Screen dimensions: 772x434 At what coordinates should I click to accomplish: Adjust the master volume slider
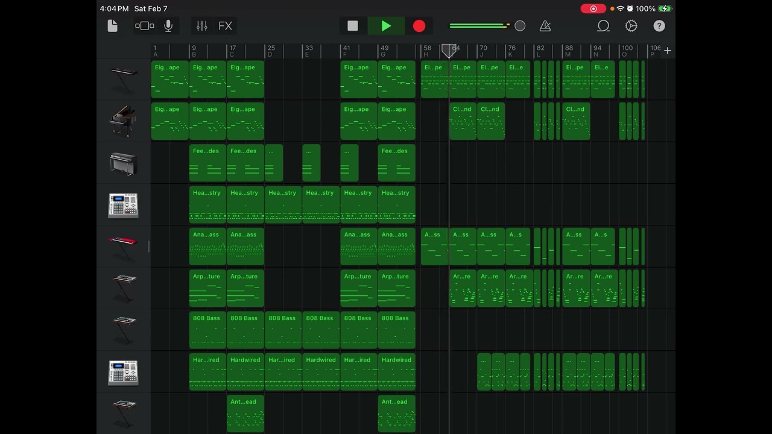[x=487, y=26]
